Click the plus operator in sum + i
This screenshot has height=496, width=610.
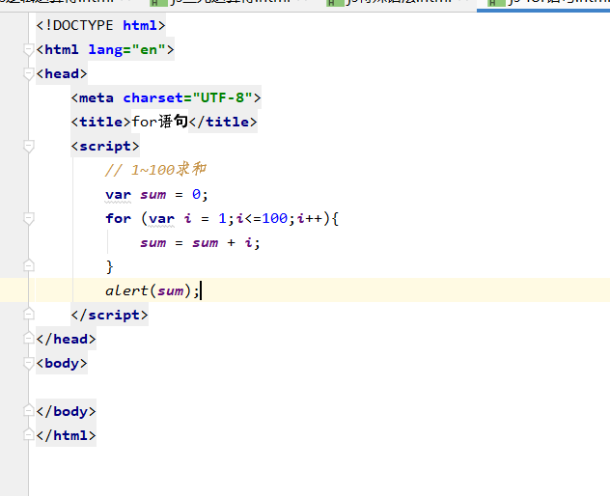(x=231, y=243)
